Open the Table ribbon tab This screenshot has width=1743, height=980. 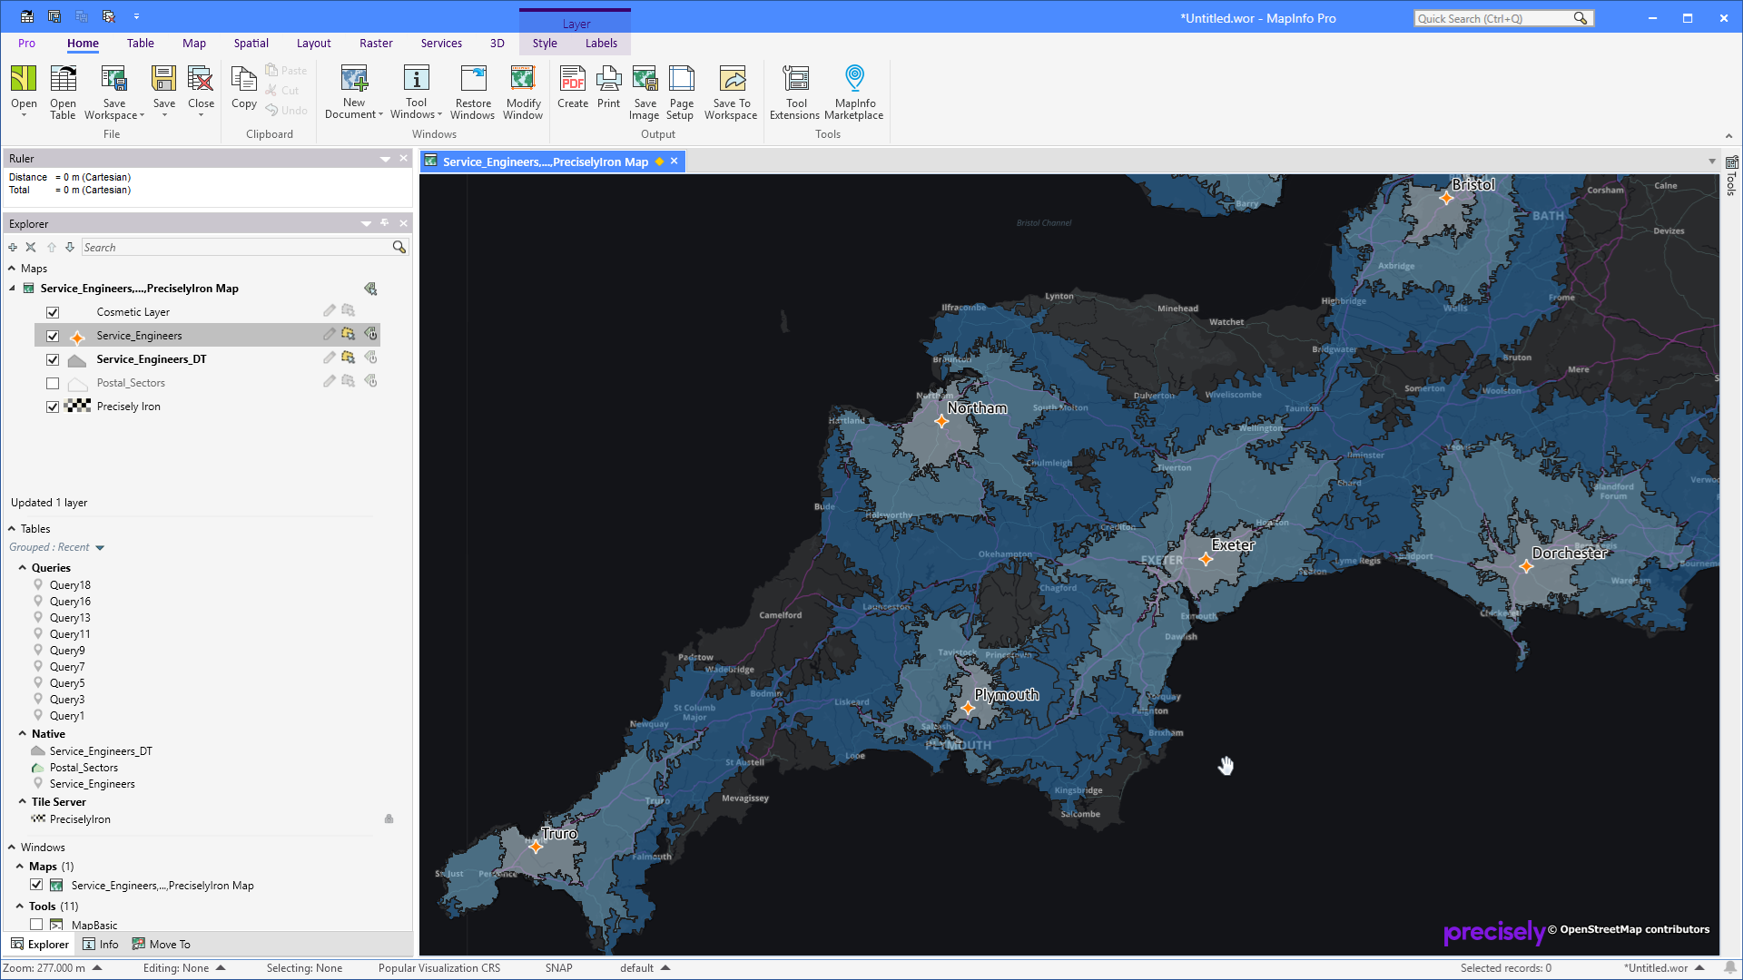[141, 44]
